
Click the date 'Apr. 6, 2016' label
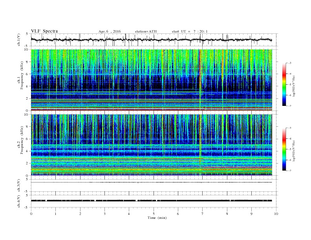[110, 31]
